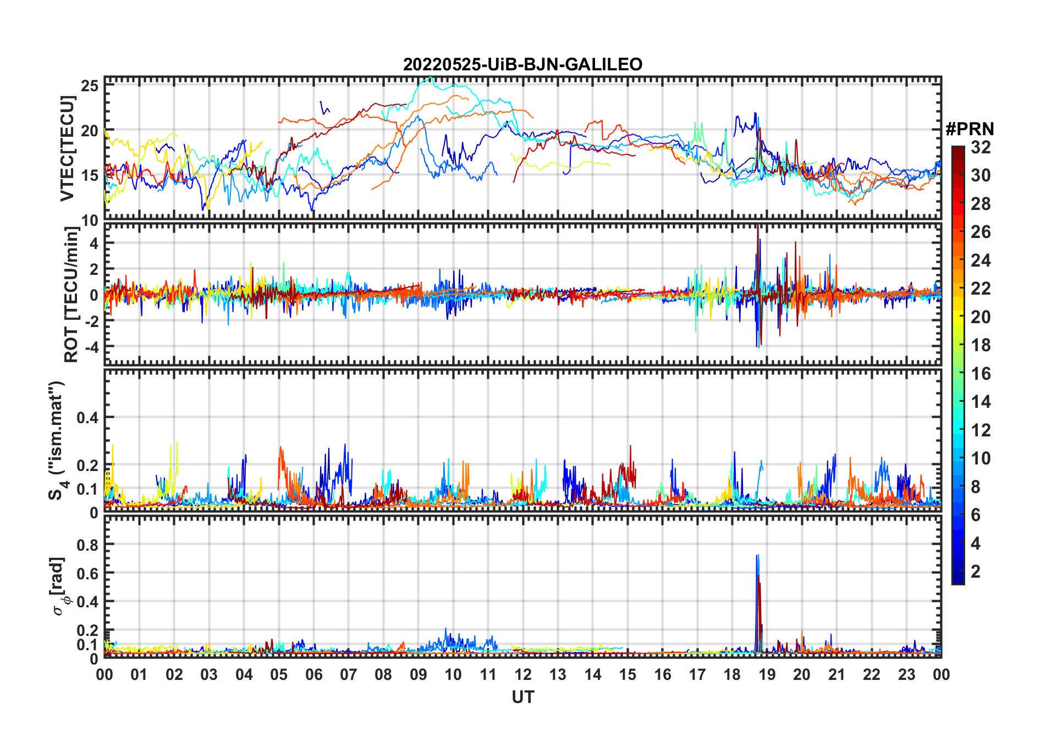Screen dimensions: 1046x731
Task: Click x-axis hour label "07"
Action: click(x=349, y=675)
